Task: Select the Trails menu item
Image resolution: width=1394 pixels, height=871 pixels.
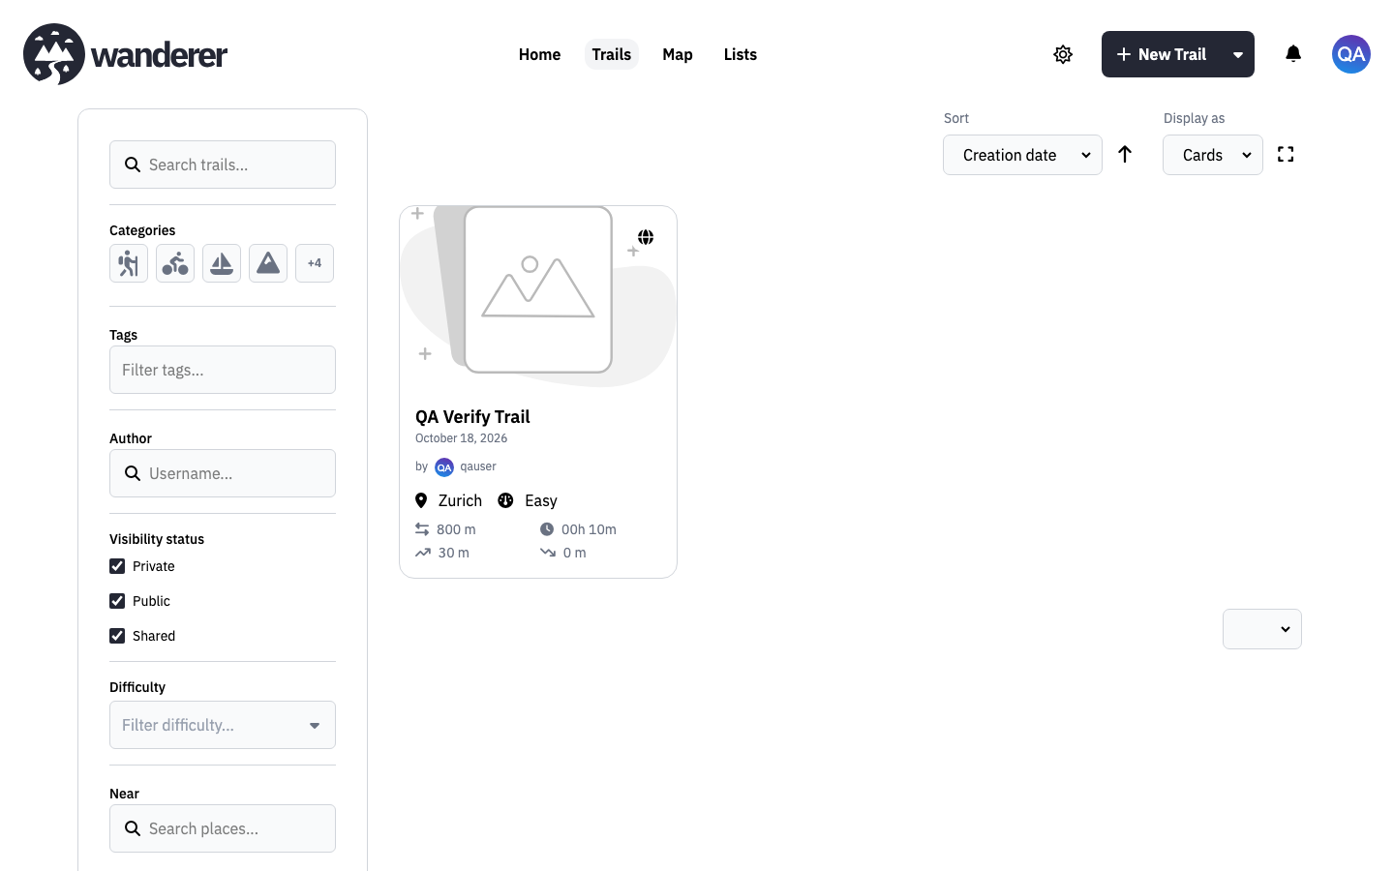Action: tap(612, 54)
